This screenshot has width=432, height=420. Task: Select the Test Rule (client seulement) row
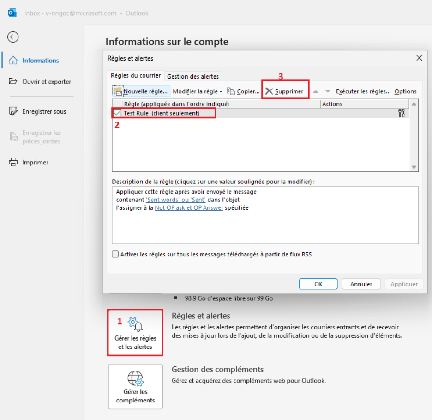coord(261,113)
